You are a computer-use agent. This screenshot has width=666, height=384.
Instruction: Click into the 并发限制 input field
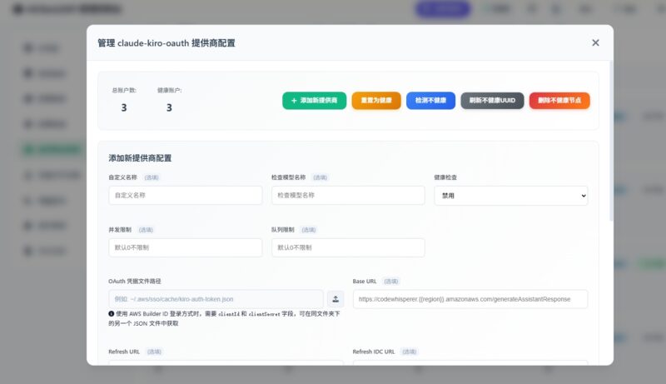[x=185, y=247]
